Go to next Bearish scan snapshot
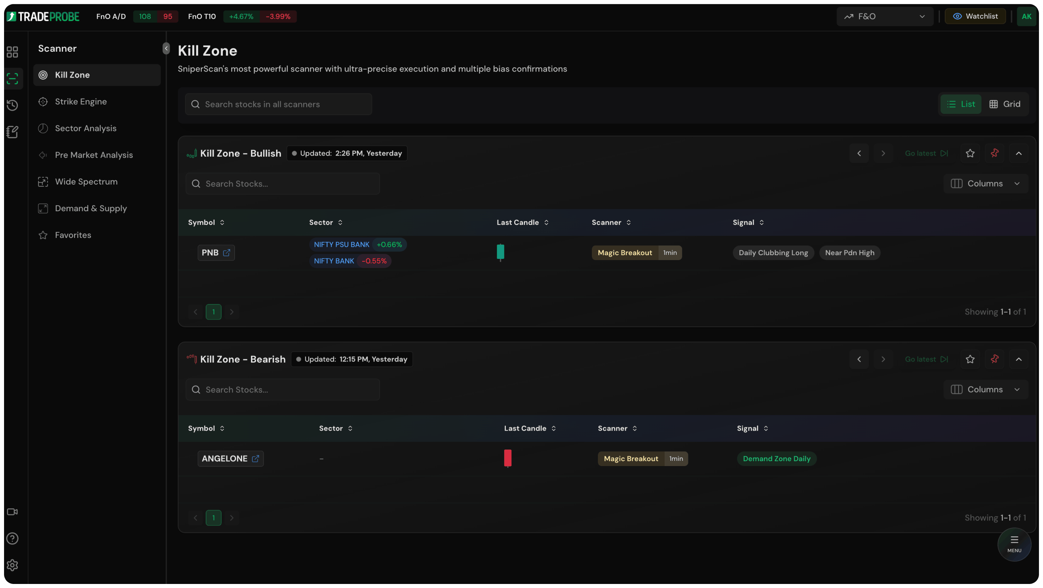 click(x=883, y=359)
